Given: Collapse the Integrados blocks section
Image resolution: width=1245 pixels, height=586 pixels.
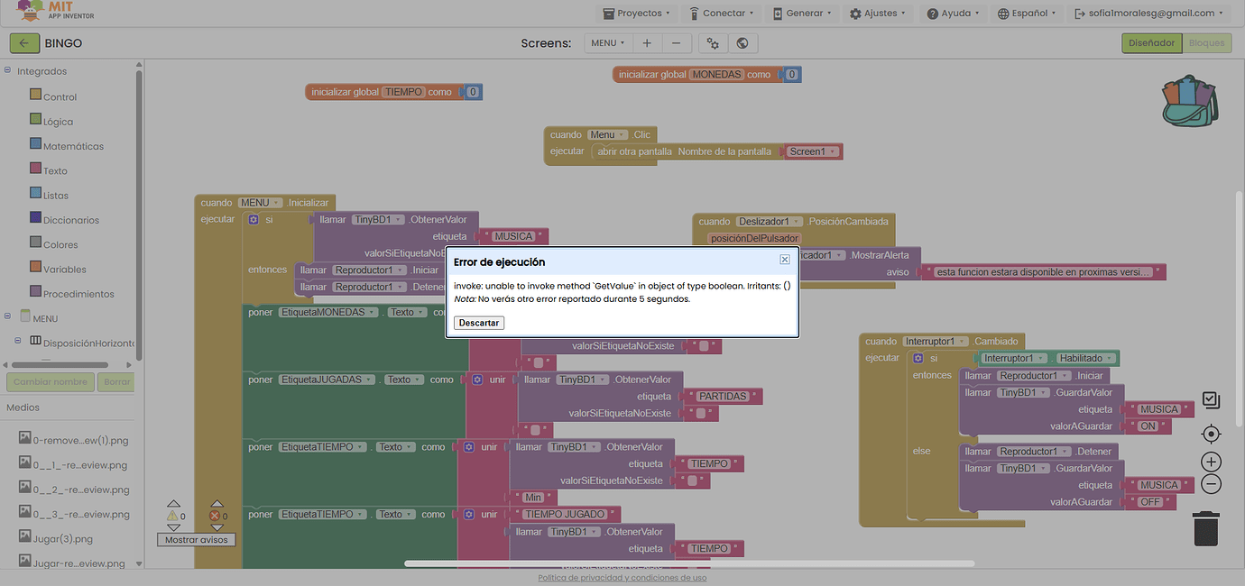Looking at the screenshot, I should [x=8, y=71].
